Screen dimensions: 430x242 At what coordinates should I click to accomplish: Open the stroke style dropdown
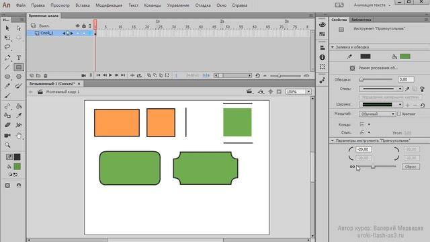381,89
